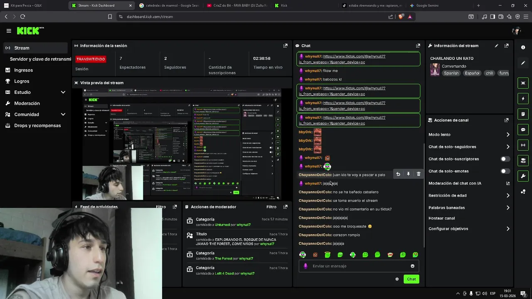The image size is (532, 299).
Task: Pop out the Chat panel
Action: point(418,46)
